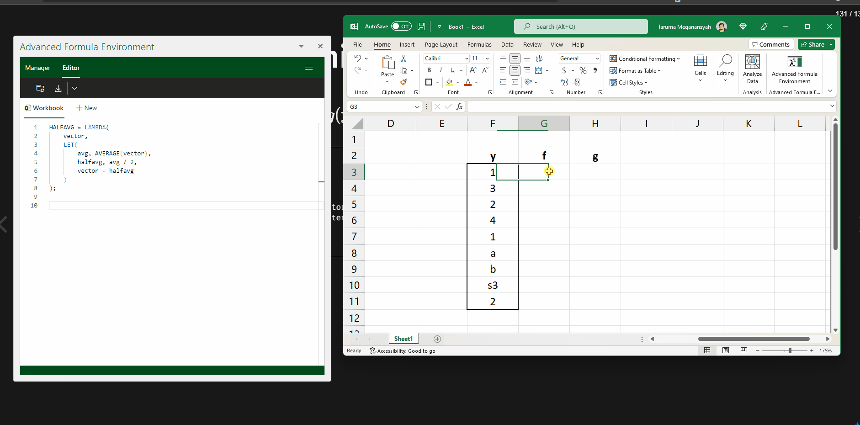The image size is (860, 425).
Task: Expand the Conditional Formatting menu
Action: (645, 58)
